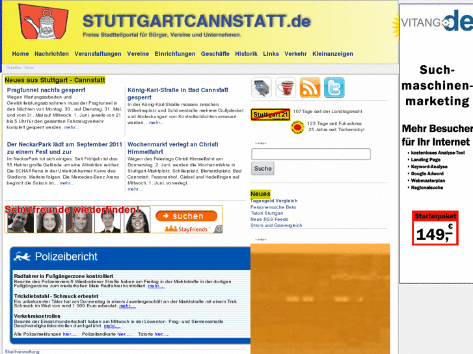Open headline Pragtunnel nachts gesperrt
The image size is (473, 354).
[46, 90]
